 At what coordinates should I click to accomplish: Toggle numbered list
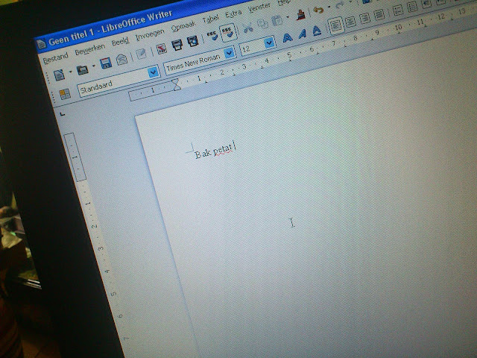pyautogui.click(x=398, y=10)
